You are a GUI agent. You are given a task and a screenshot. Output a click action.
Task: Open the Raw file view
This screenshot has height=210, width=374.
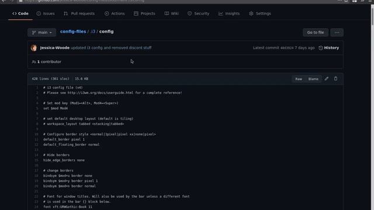[299, 79]
